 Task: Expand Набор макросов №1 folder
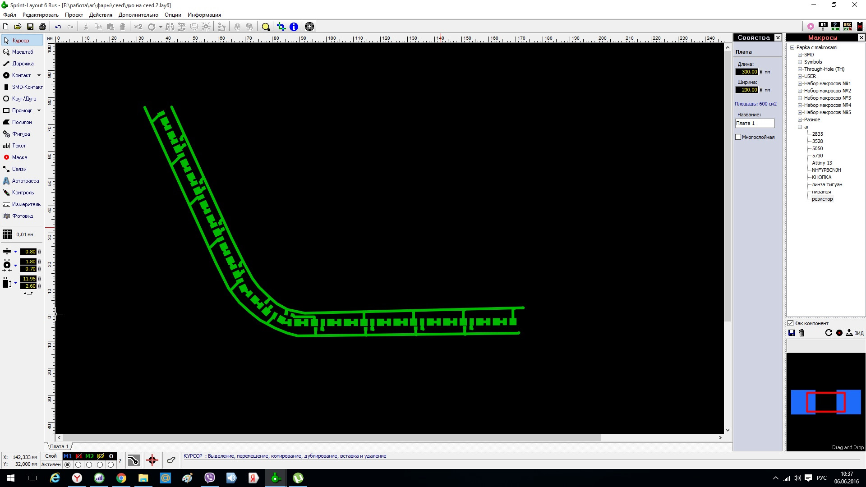[x=800, y=83]
